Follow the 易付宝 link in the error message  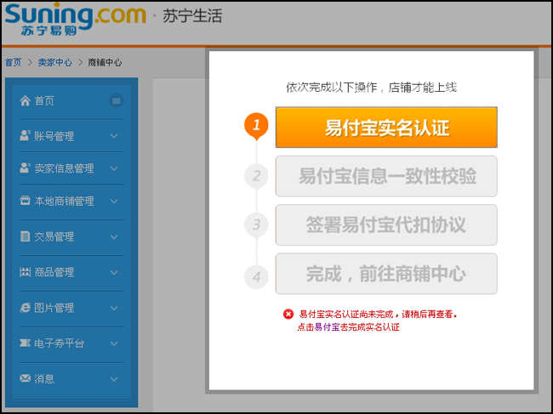point(327,327)
